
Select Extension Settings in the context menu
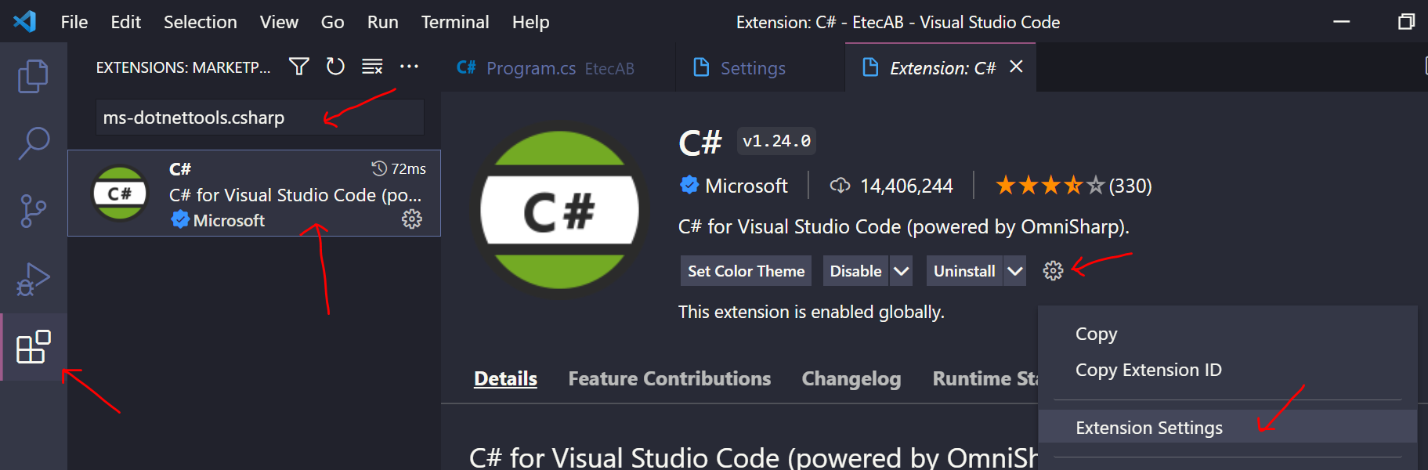(1227, 428)
